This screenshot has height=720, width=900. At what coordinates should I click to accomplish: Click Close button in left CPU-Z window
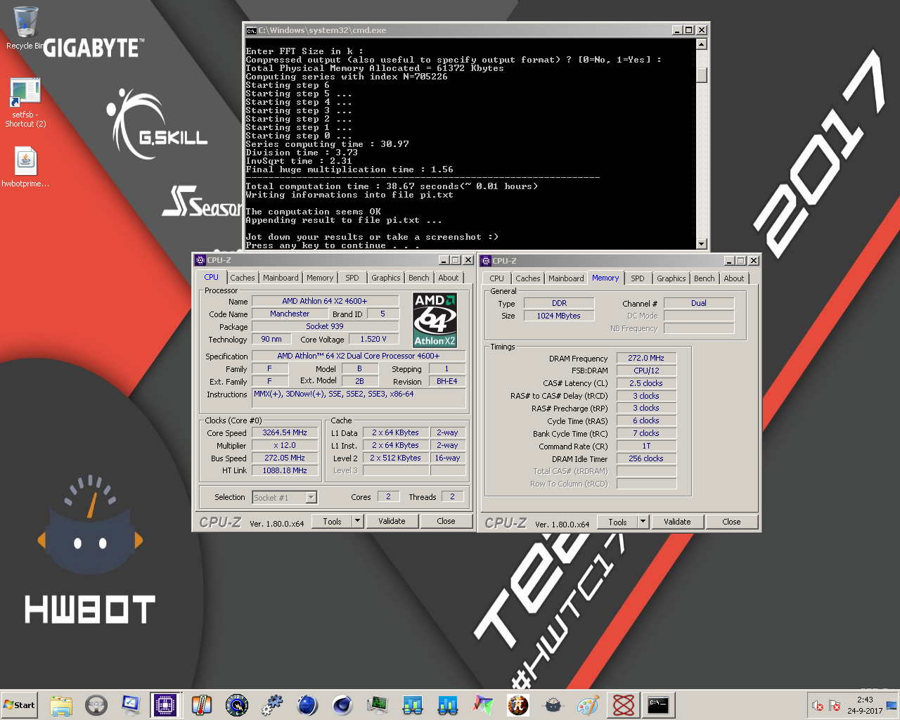tap(446, 521)
